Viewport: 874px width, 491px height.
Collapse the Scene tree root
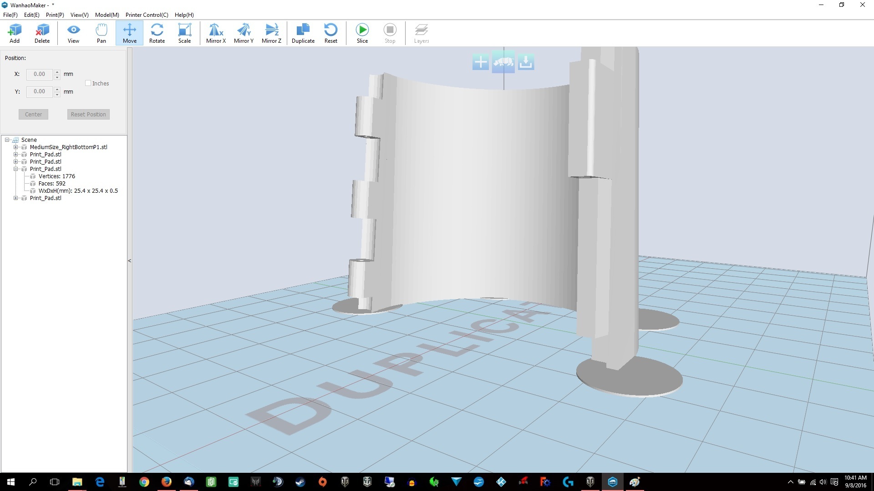[x=7, y=140]
